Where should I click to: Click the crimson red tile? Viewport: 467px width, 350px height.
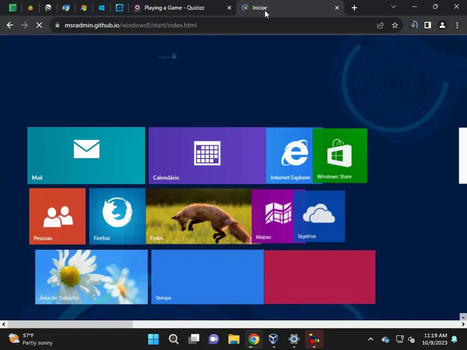[x=320, y=277]
